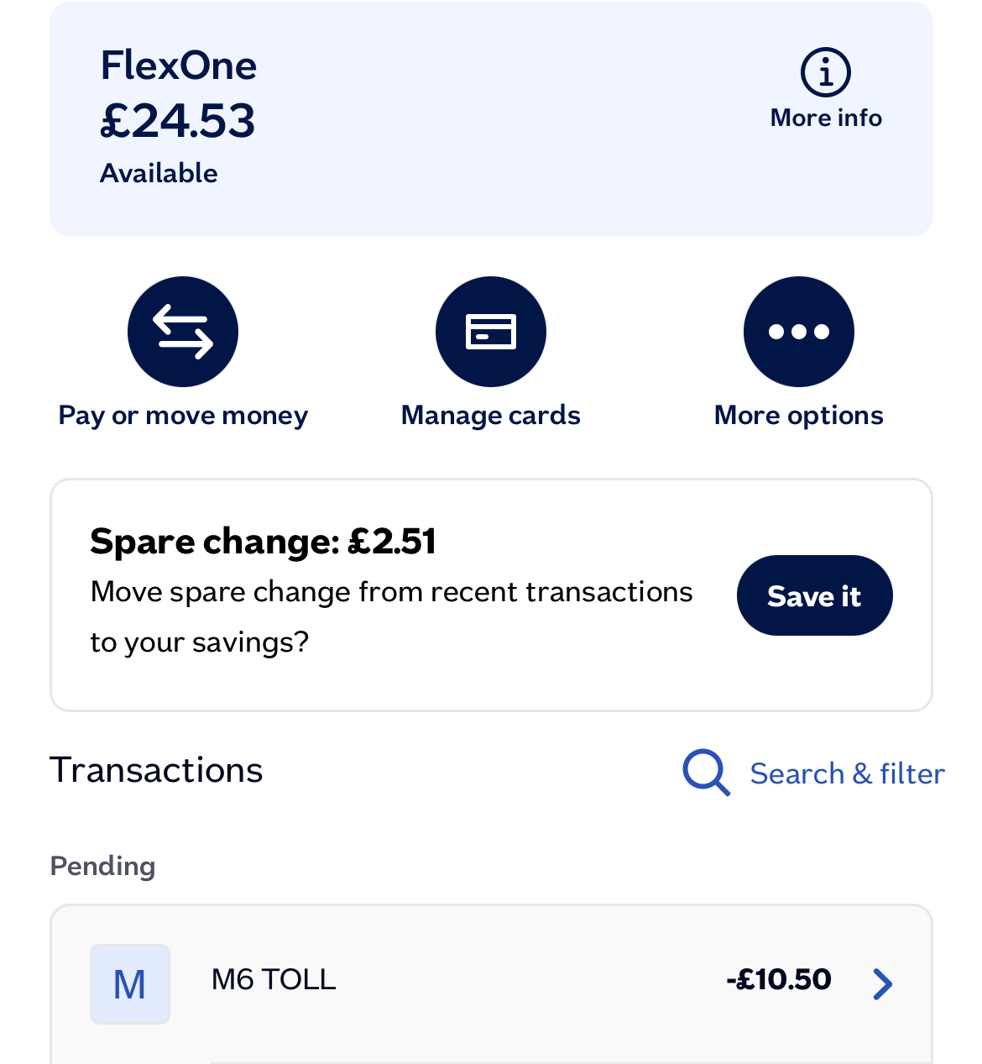Viewport: 982px width, 1064px height.
Task: Select the 'More info' text label
Action: tap(826, 118)
